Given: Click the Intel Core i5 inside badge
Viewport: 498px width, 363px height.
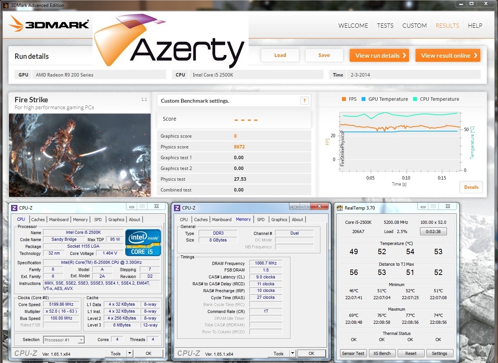Looking at the screenshot, I should pyautogui.click(x=143, y=243).
